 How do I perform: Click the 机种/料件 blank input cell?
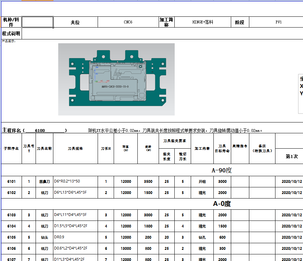point(37,22)
